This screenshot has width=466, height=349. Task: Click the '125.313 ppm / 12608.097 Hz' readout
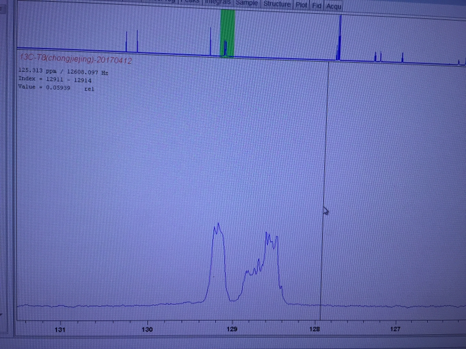click(63, 71)
